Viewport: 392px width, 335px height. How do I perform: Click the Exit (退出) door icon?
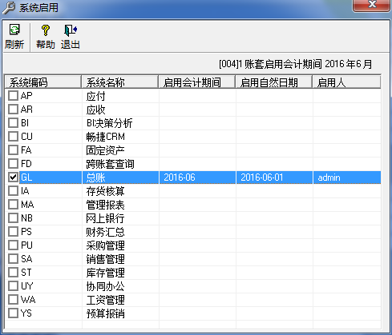click(71, 30)
